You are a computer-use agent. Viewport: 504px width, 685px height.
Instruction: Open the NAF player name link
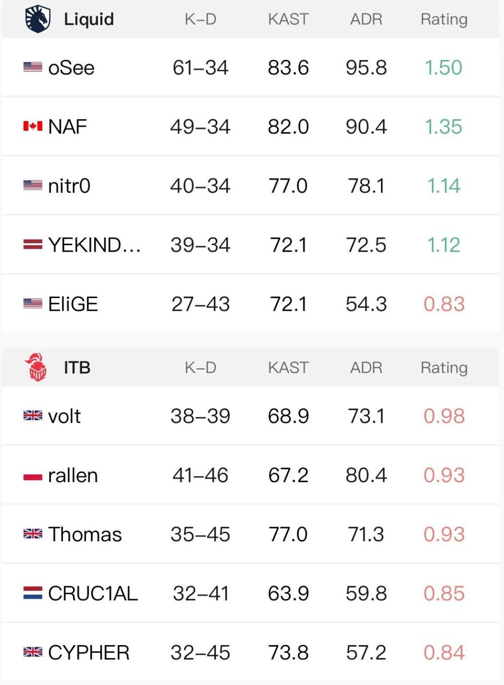[x=68, y=127]
